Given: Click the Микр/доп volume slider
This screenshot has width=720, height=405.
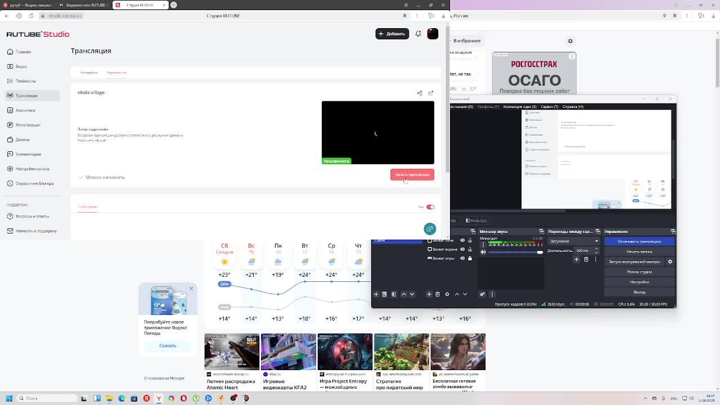Looking at the screenshot, I should pos(515,252).
